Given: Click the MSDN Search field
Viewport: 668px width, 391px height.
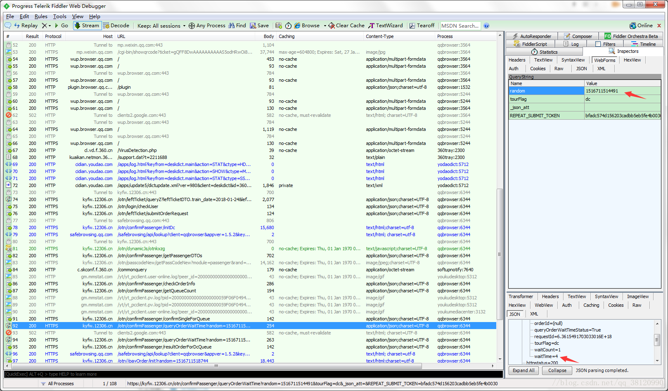Looking at the screenshot, I should [460, 26].
